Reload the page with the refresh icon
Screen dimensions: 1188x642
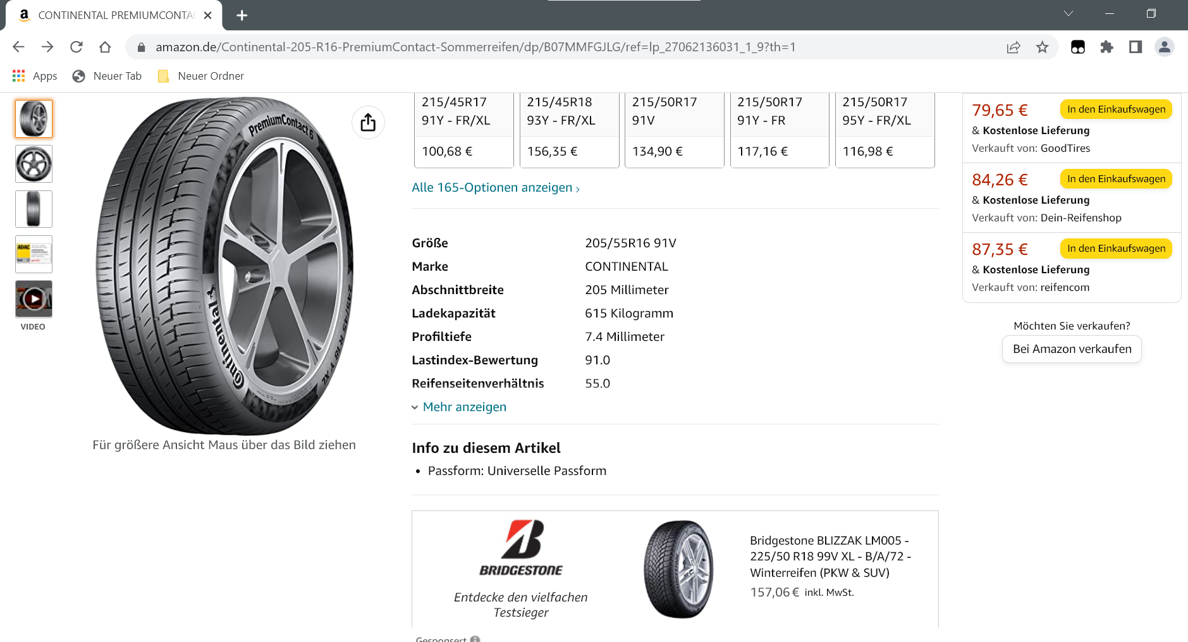[x=77, y=47]
